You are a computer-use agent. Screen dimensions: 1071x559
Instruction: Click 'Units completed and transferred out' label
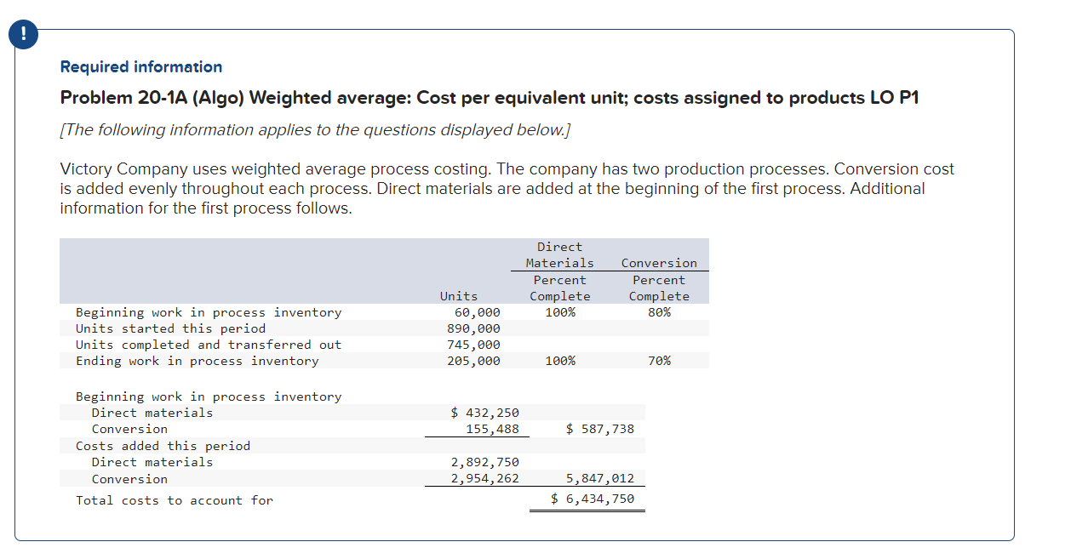point(209,345)
